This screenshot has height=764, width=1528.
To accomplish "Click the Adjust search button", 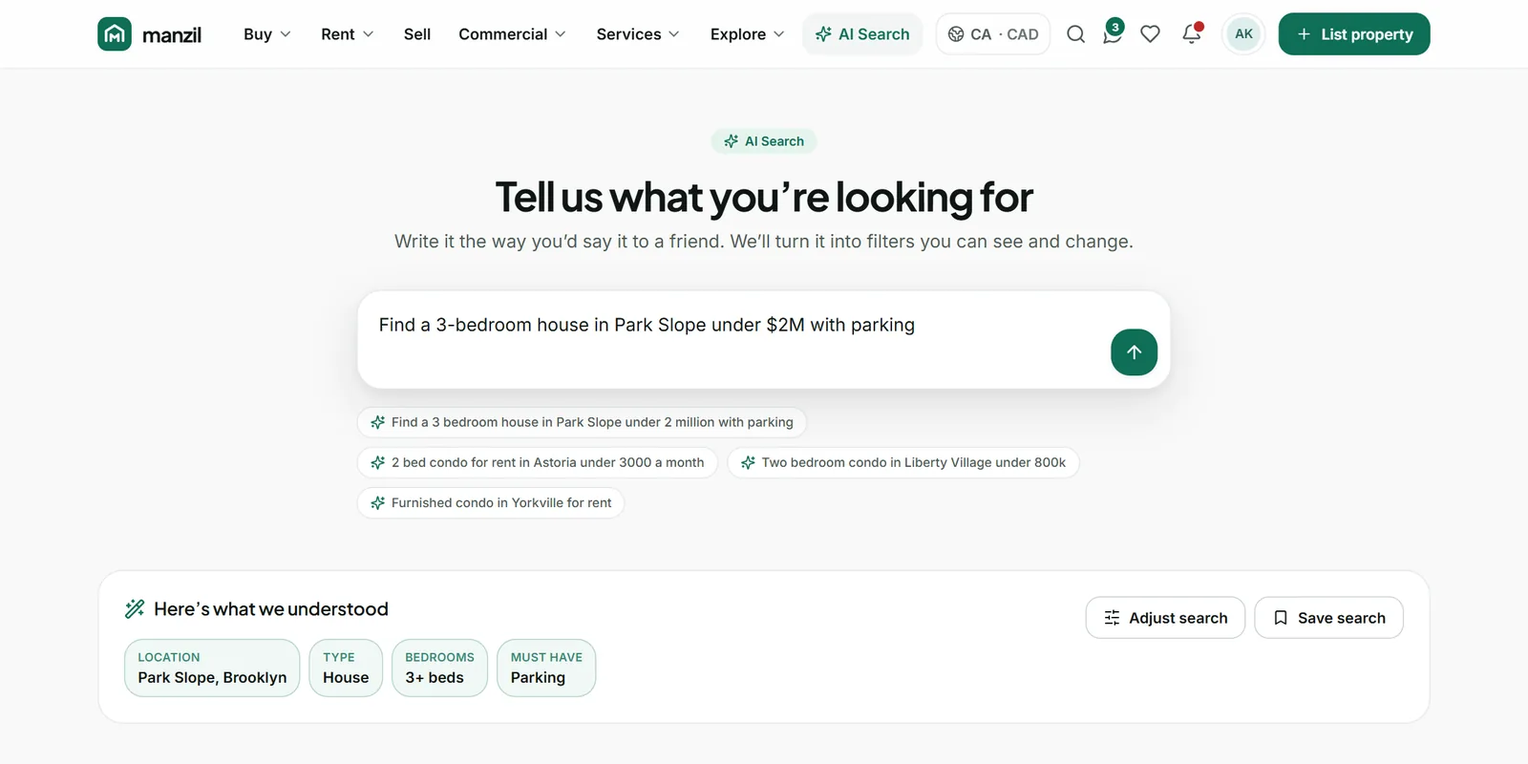I will click(1165, 618).
